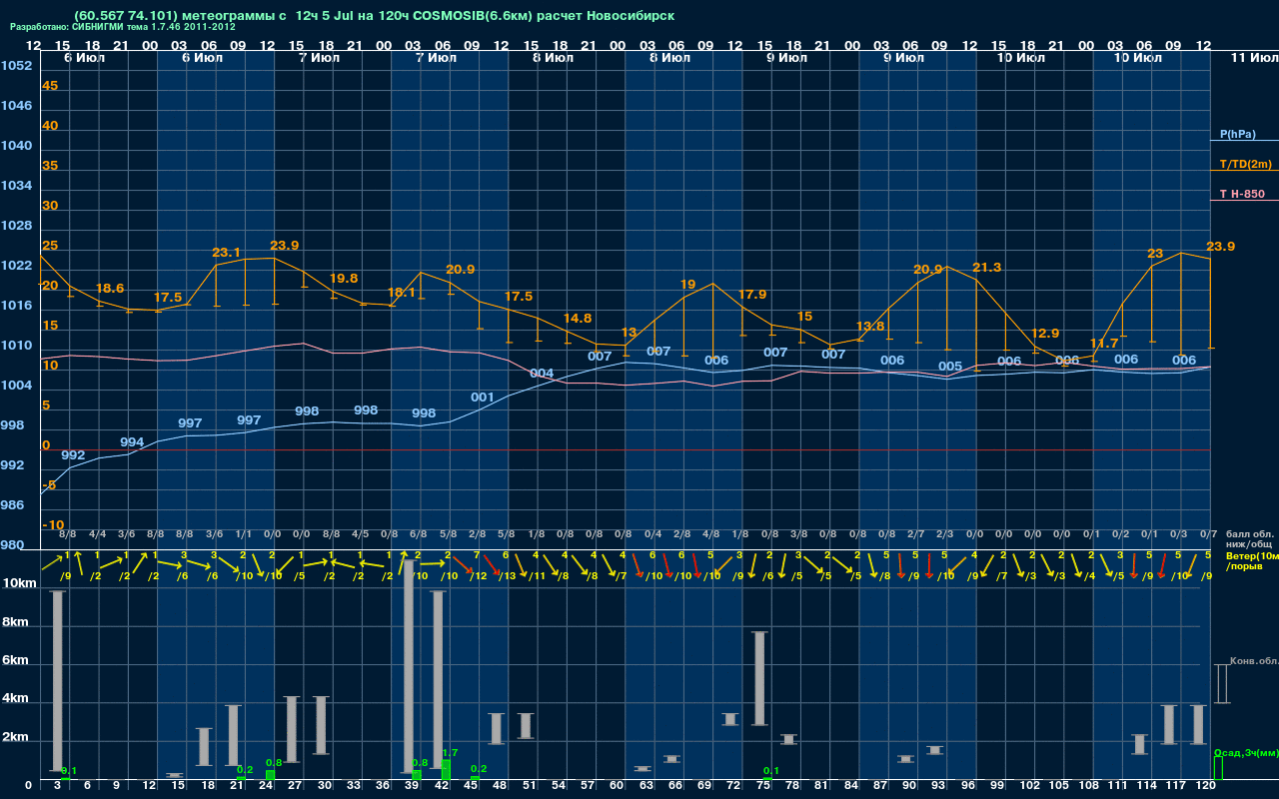
Task: Click the P(hPa) legend label
Action: (x=1238, y=134)
